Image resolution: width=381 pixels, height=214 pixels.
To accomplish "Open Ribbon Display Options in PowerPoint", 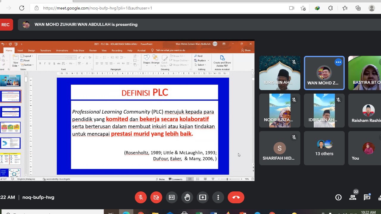I will [x=224, y=44].
